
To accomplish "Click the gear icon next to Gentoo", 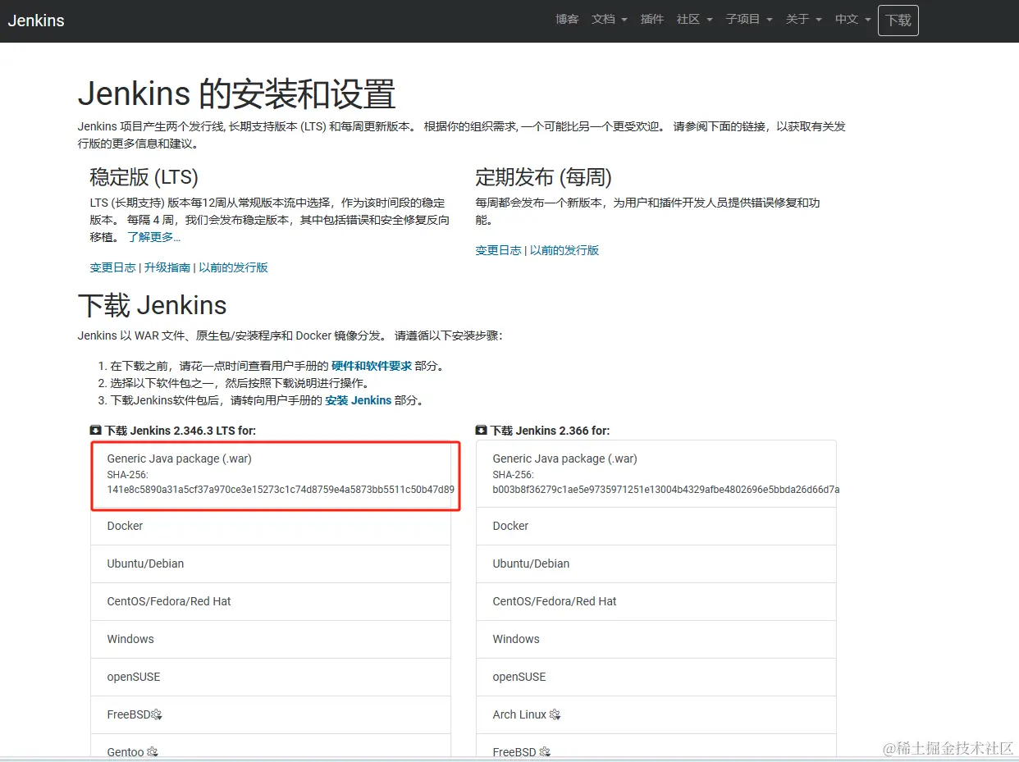I will (153, 752).
